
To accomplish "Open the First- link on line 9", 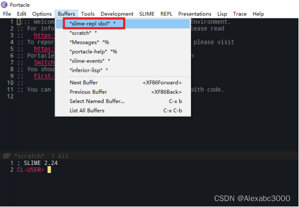I will pos(44,76).
